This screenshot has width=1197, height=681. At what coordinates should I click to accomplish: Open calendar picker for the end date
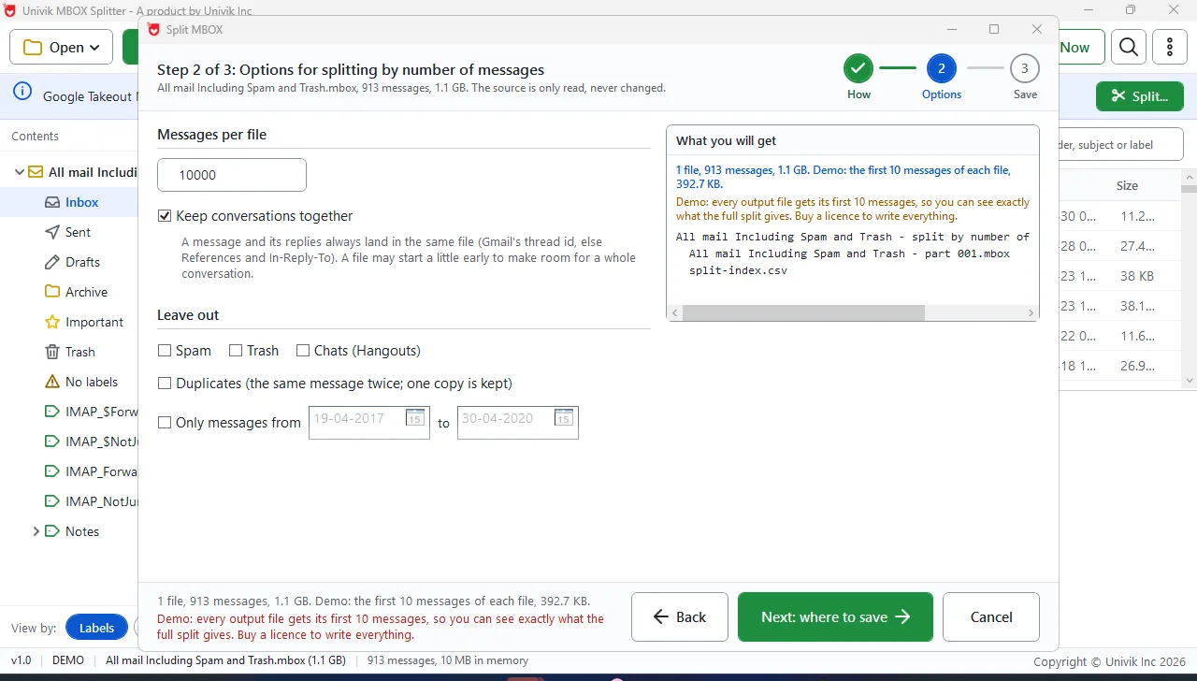563,418
